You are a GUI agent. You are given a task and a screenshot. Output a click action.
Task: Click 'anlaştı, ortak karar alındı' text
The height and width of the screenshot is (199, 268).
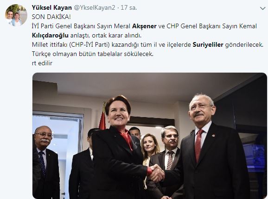[x=106, y=36]
